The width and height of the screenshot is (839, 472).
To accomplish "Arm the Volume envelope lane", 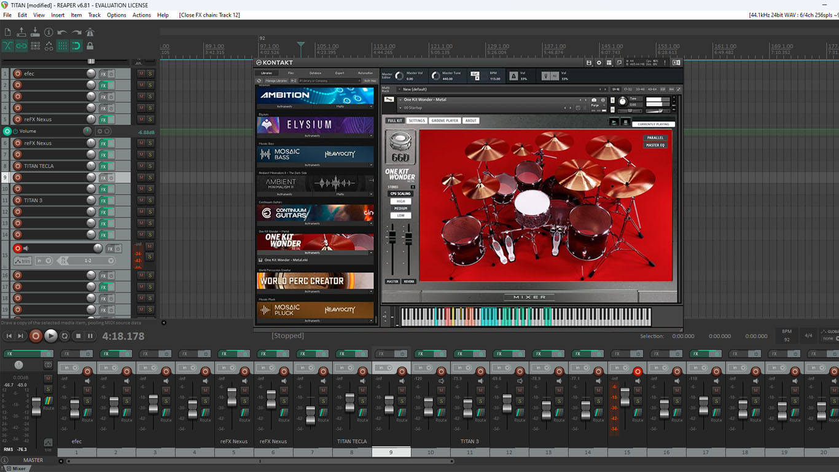I will pyautogui.click(x=7, y=132).
